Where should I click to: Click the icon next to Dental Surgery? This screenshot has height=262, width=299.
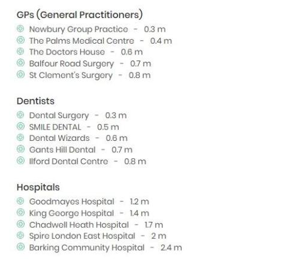coord(20,115)
